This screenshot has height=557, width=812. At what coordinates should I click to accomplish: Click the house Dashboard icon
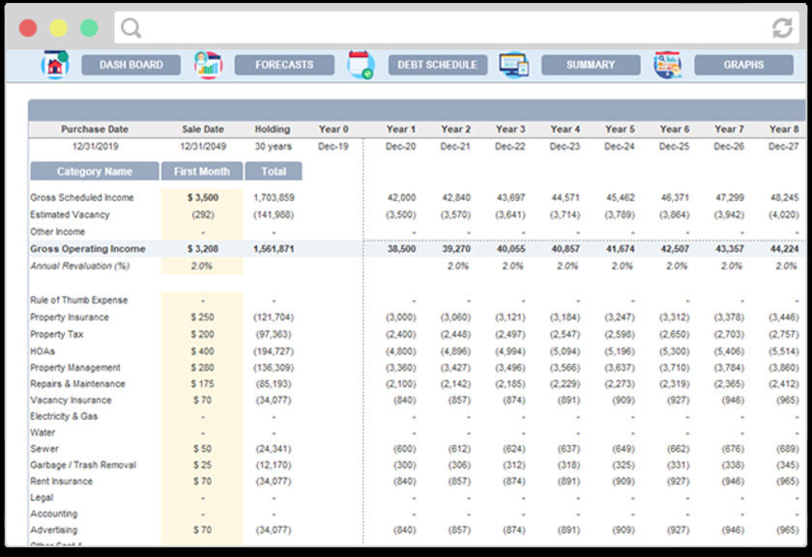(x=55, y=65)
